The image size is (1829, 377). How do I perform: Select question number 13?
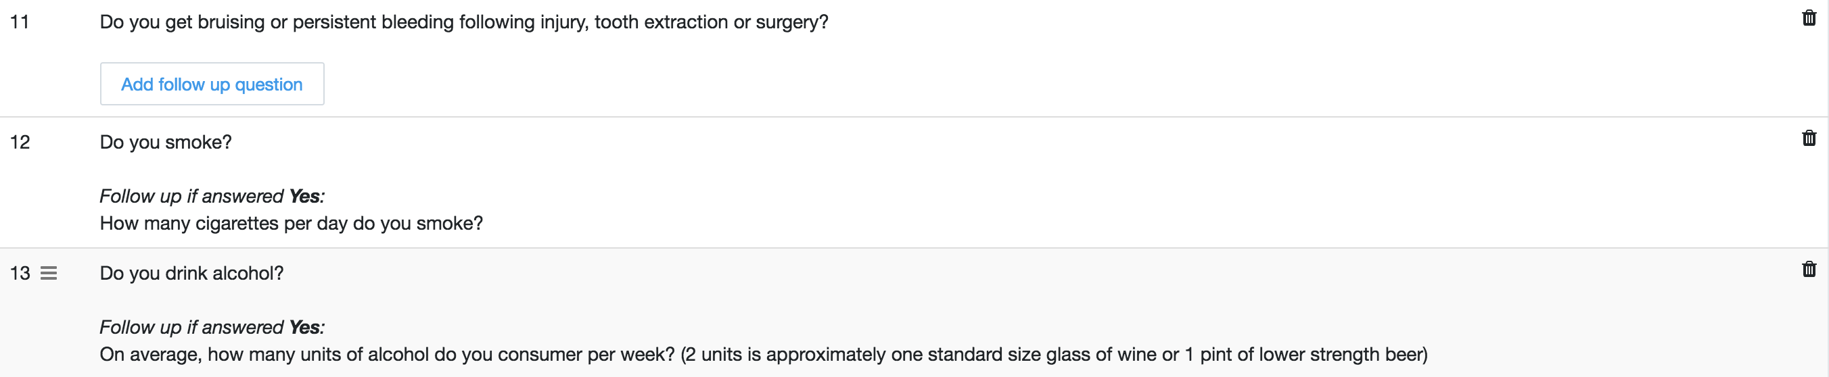[20, 274]
